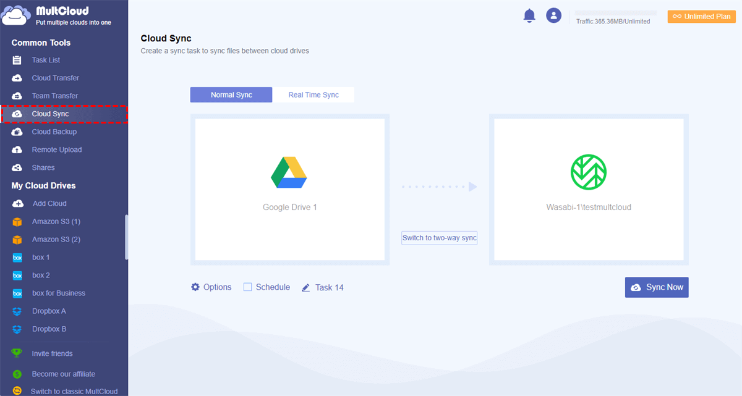Click the Remote Upload cloud icon
This screenshot has width=742, height=396.
17,150
